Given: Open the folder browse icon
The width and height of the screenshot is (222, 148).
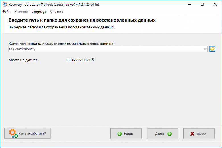Looking at the screenshot, I should (x=212, y=49).
